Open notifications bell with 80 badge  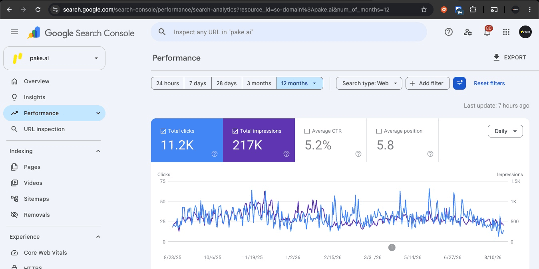coord(487,32)
